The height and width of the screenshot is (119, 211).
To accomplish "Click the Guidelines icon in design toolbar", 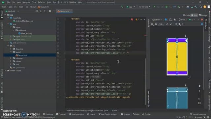I will (x=183, y=24).
